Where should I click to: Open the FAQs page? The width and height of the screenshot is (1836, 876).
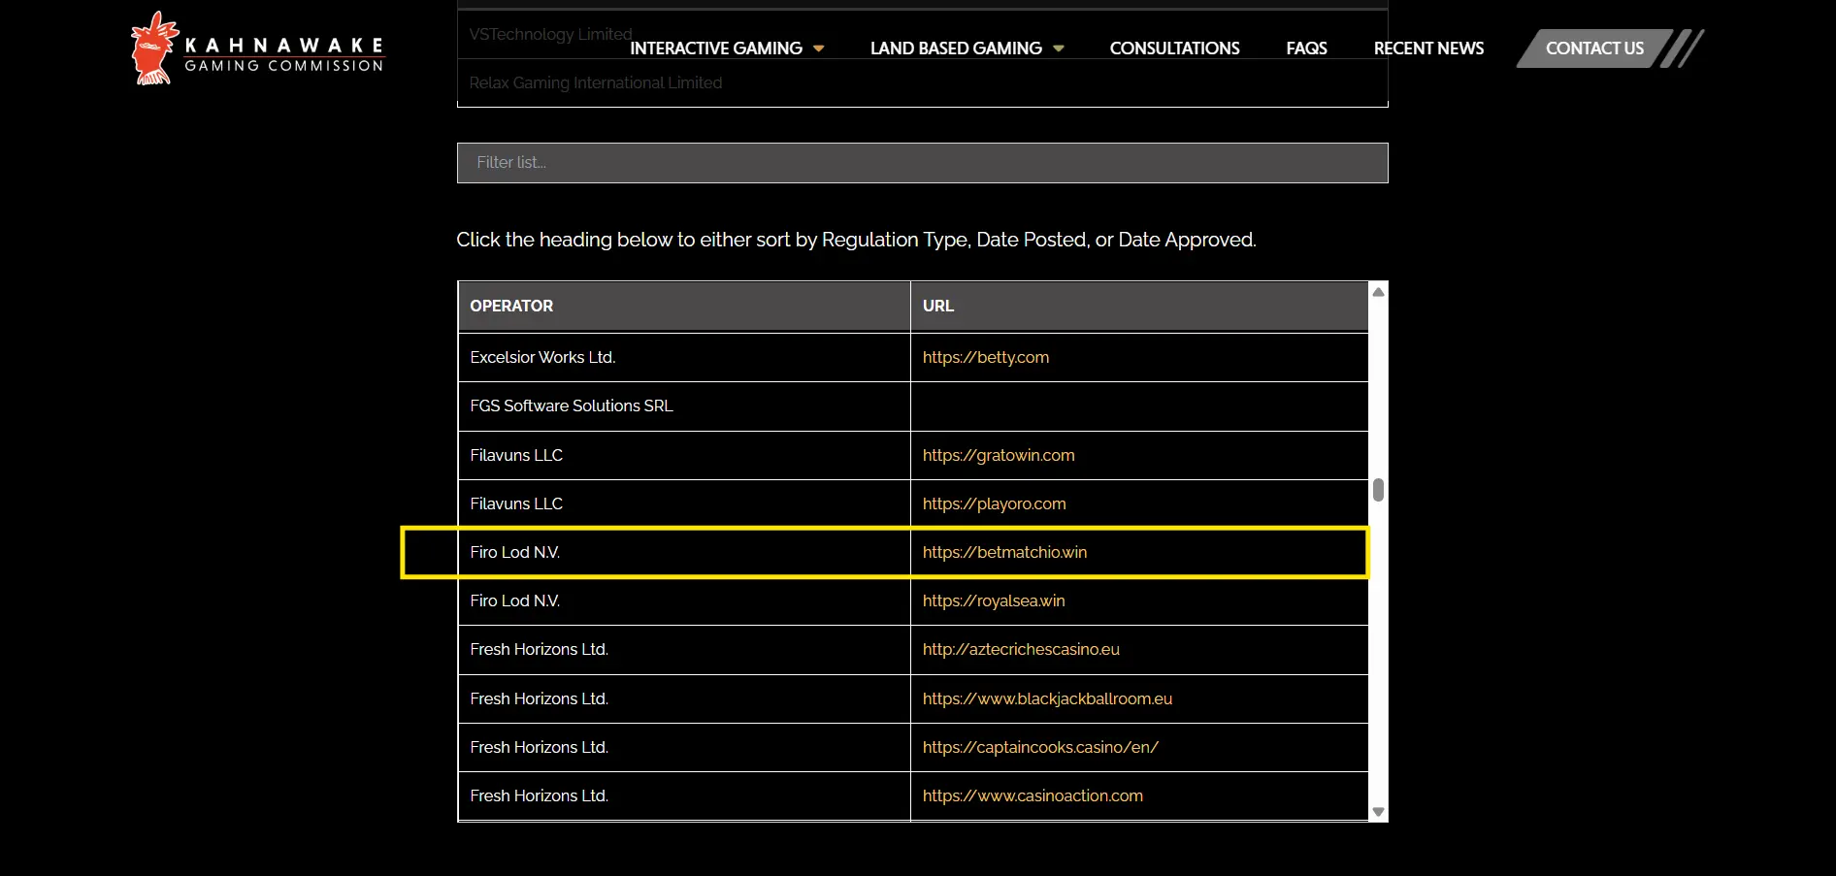click(1306, 49)
